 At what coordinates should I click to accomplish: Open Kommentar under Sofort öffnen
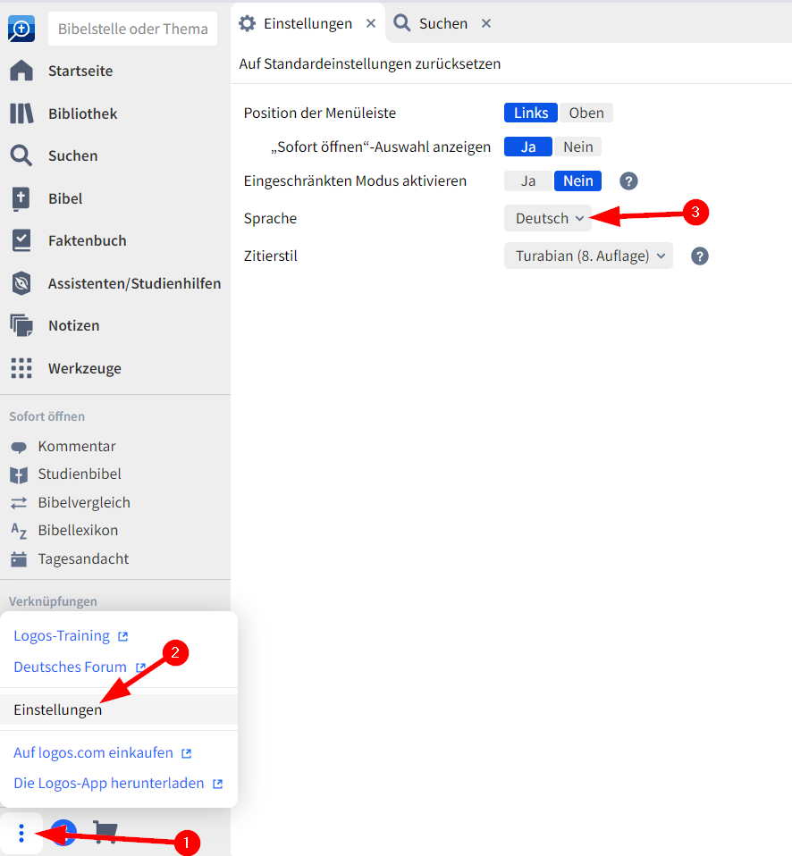click(77, 447)
